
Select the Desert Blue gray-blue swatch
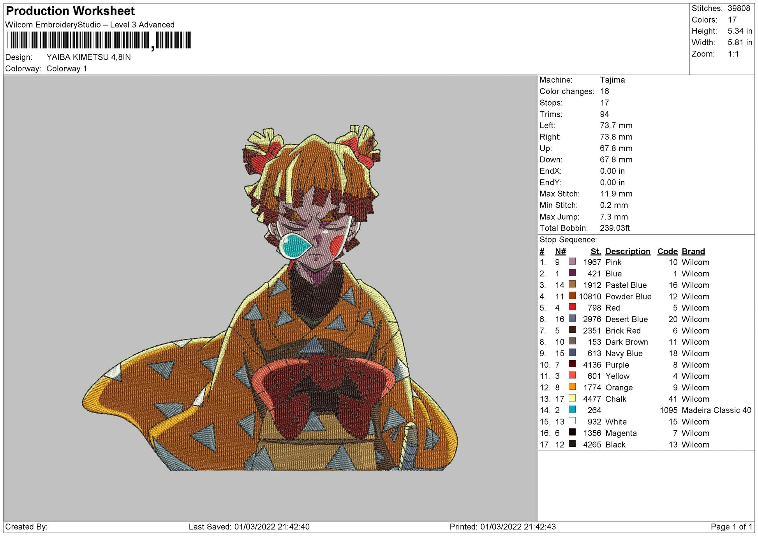[x=572, y=318]
